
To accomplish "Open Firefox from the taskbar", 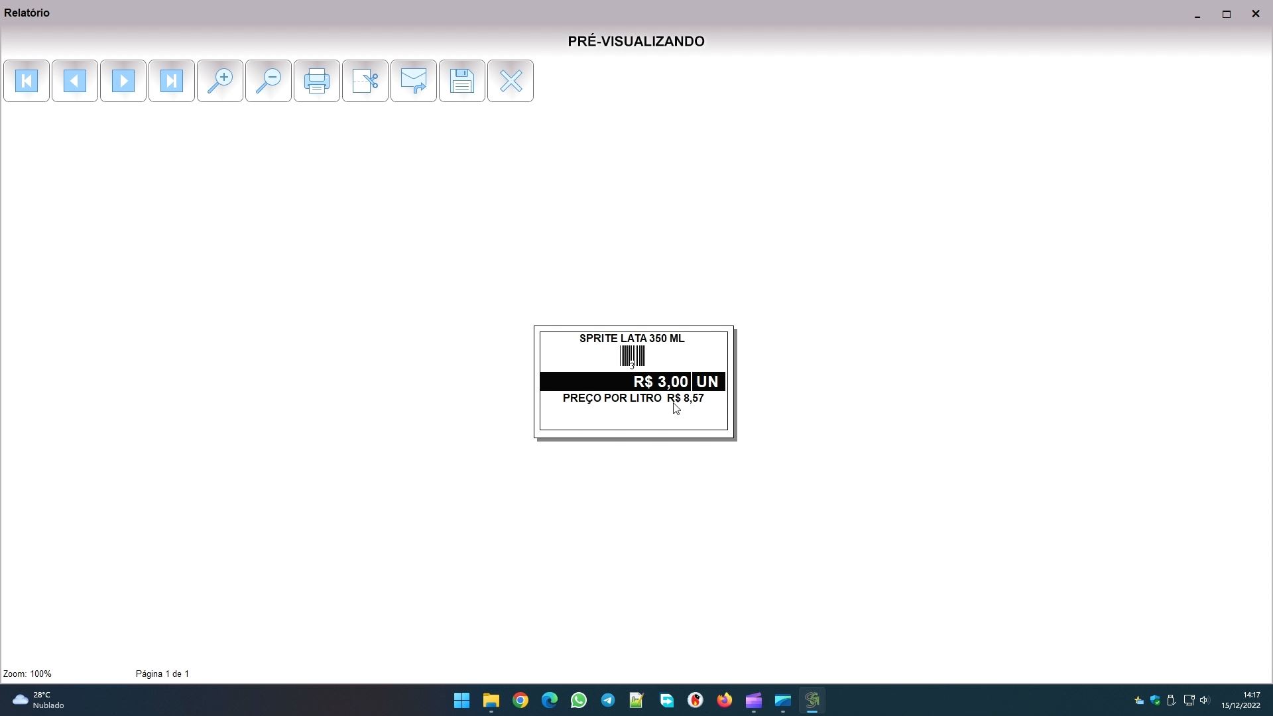I will click(x=725, y=700).
